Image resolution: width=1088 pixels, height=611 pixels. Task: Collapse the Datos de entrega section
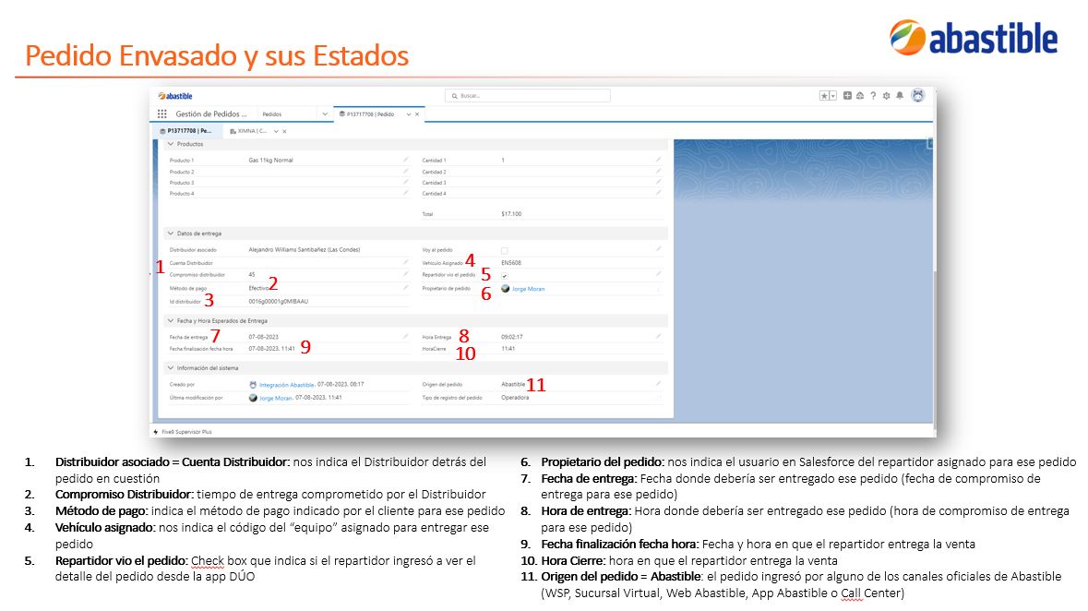tap(171, 234)
